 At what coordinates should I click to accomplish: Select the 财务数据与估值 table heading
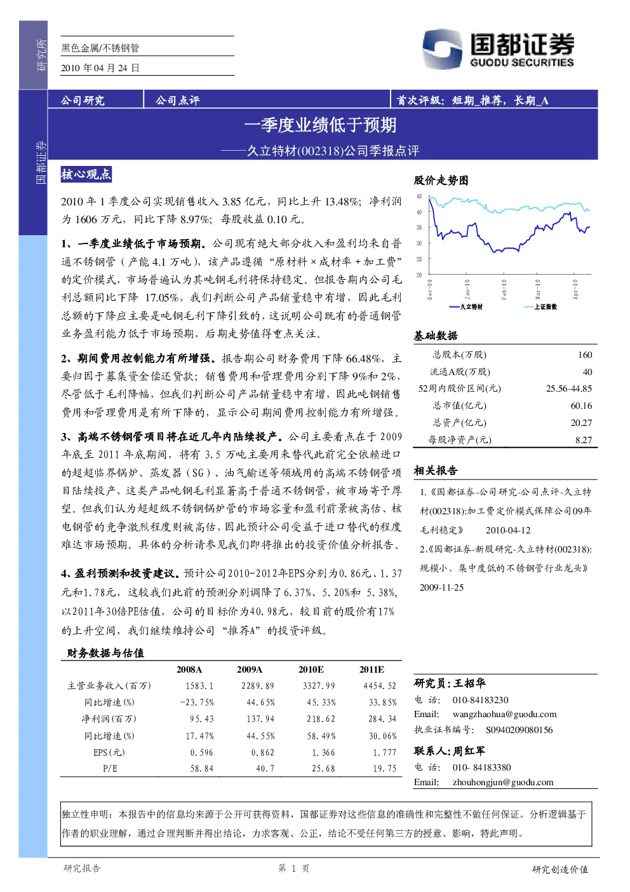(x=105, y=653)
